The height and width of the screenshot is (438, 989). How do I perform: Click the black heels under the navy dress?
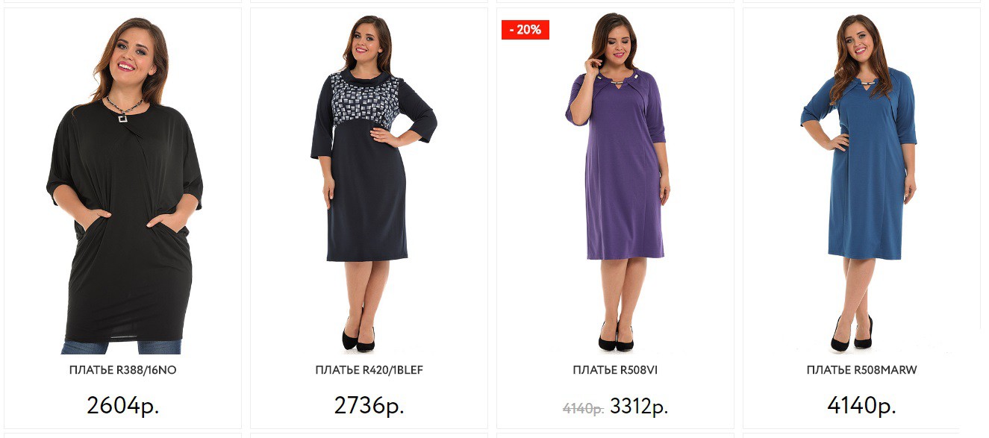pyautogui.click(x=358, y=336)
